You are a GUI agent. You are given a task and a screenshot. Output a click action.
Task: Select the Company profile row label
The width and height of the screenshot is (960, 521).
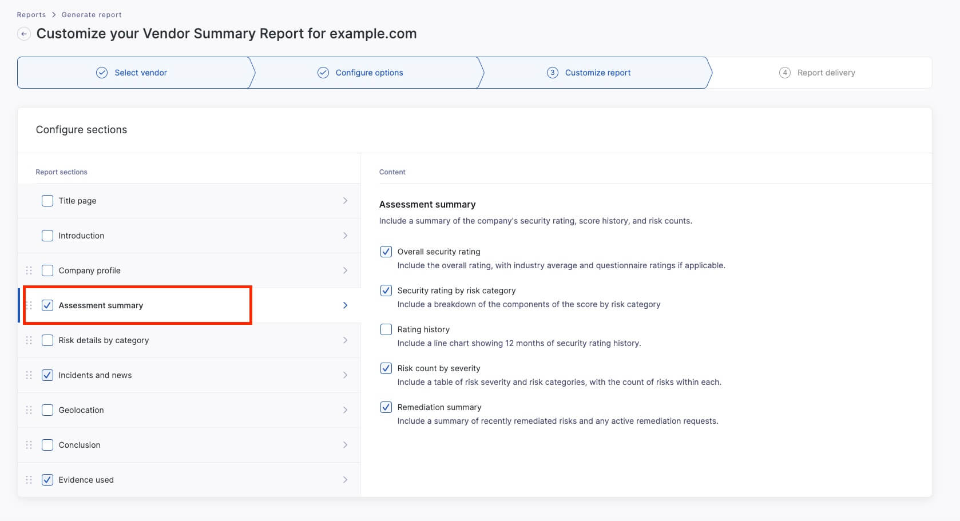[89, 271]
